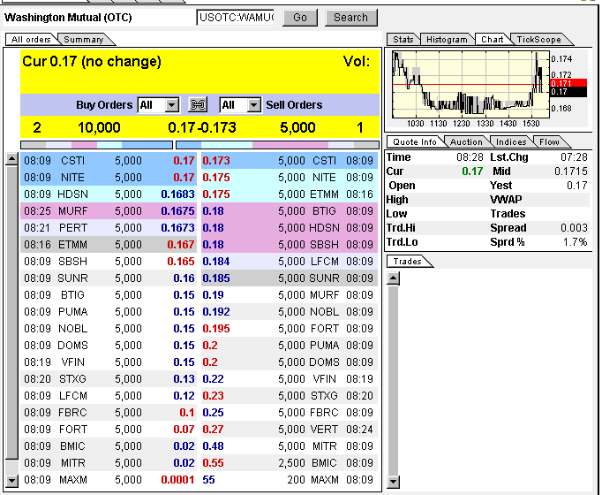Click the buy-side depth color bar
The width and height of the screenshot is (602, 495).
click(97, 145)
